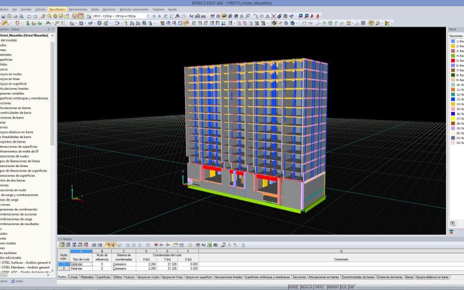Click the Excel export icon in table toolbar
This screenshot has width=464, height=290.
point(209,245)
